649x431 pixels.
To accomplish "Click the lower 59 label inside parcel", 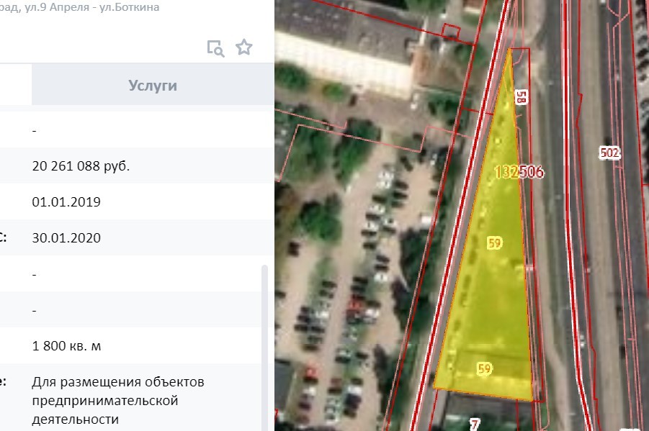I will pos(484,368).
